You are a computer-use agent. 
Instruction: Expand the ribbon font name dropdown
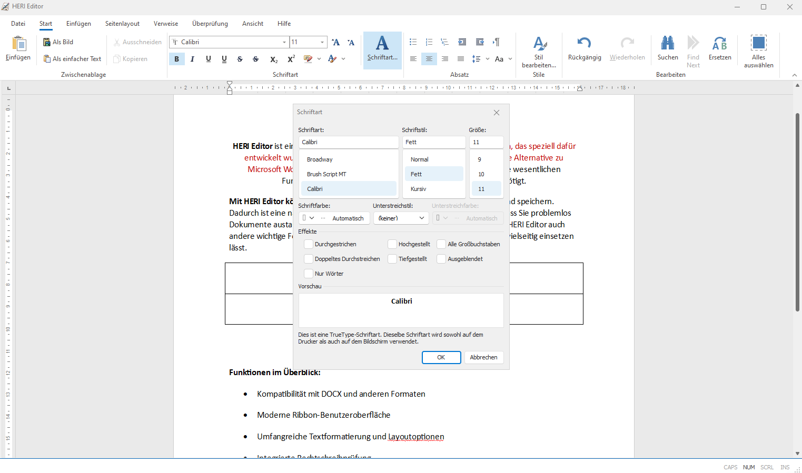click(284, 42)
